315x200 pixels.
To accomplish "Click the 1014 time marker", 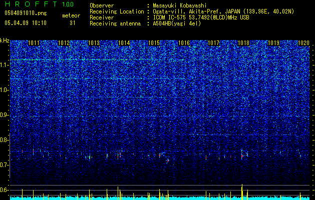I will [x=124, y=43].
